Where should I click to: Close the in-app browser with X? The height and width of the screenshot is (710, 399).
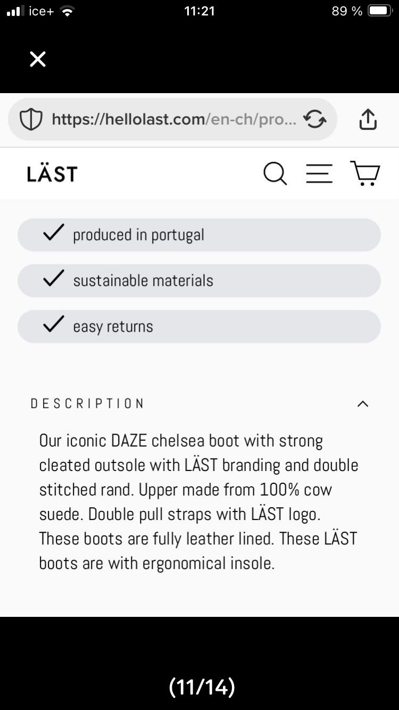click(x=38, y=59)
